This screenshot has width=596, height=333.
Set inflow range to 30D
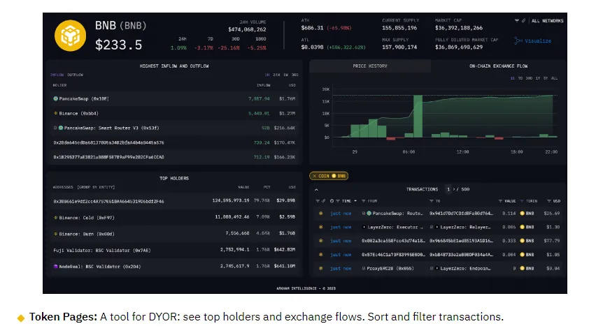coord(295,75)
